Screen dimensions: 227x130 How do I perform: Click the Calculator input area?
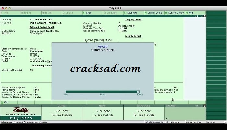pyautogui.click(x=185, y=113)
